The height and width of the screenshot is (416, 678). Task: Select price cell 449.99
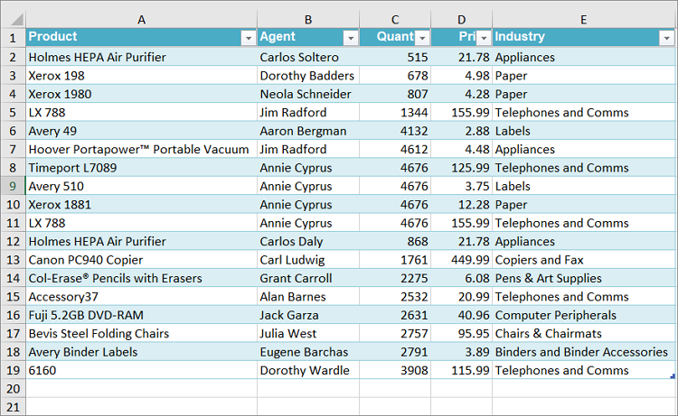coord(462,260)
